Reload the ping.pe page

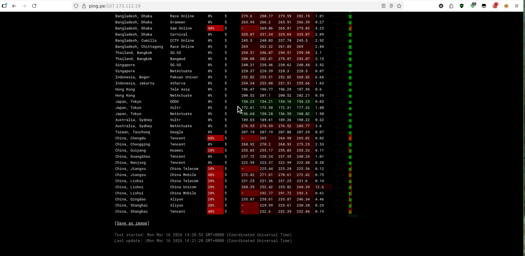34,6
